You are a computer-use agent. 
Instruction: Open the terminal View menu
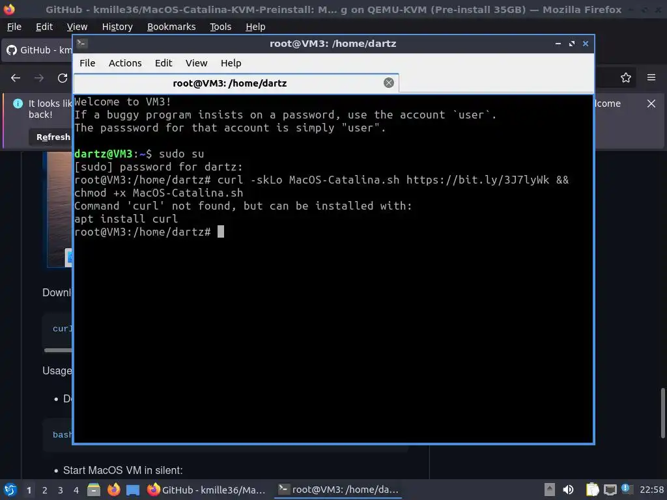pyautogui.click(x=196, y=63)
